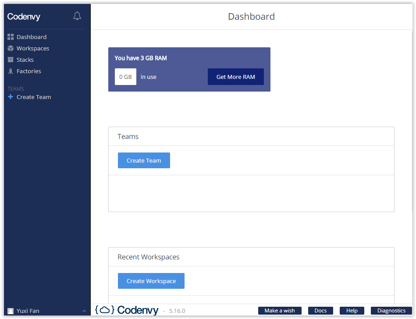Image resolution: width=416 pixels, height=319 pixels.
Task: Click the Help button in the footer
Action: pos(352,311)
